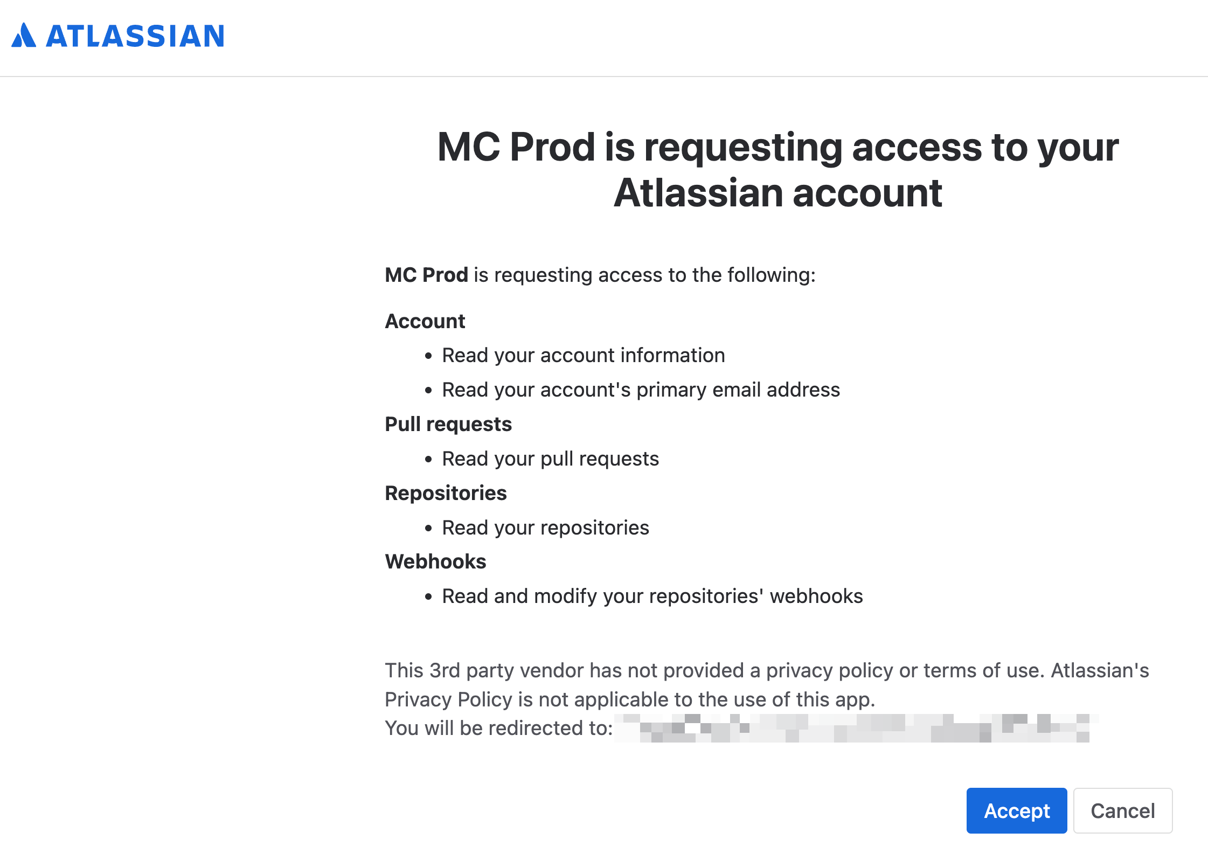Accept the MC Prod access request
Image resolution: width=1208 pixels, height=860 pixels.
pos(1016,810)
